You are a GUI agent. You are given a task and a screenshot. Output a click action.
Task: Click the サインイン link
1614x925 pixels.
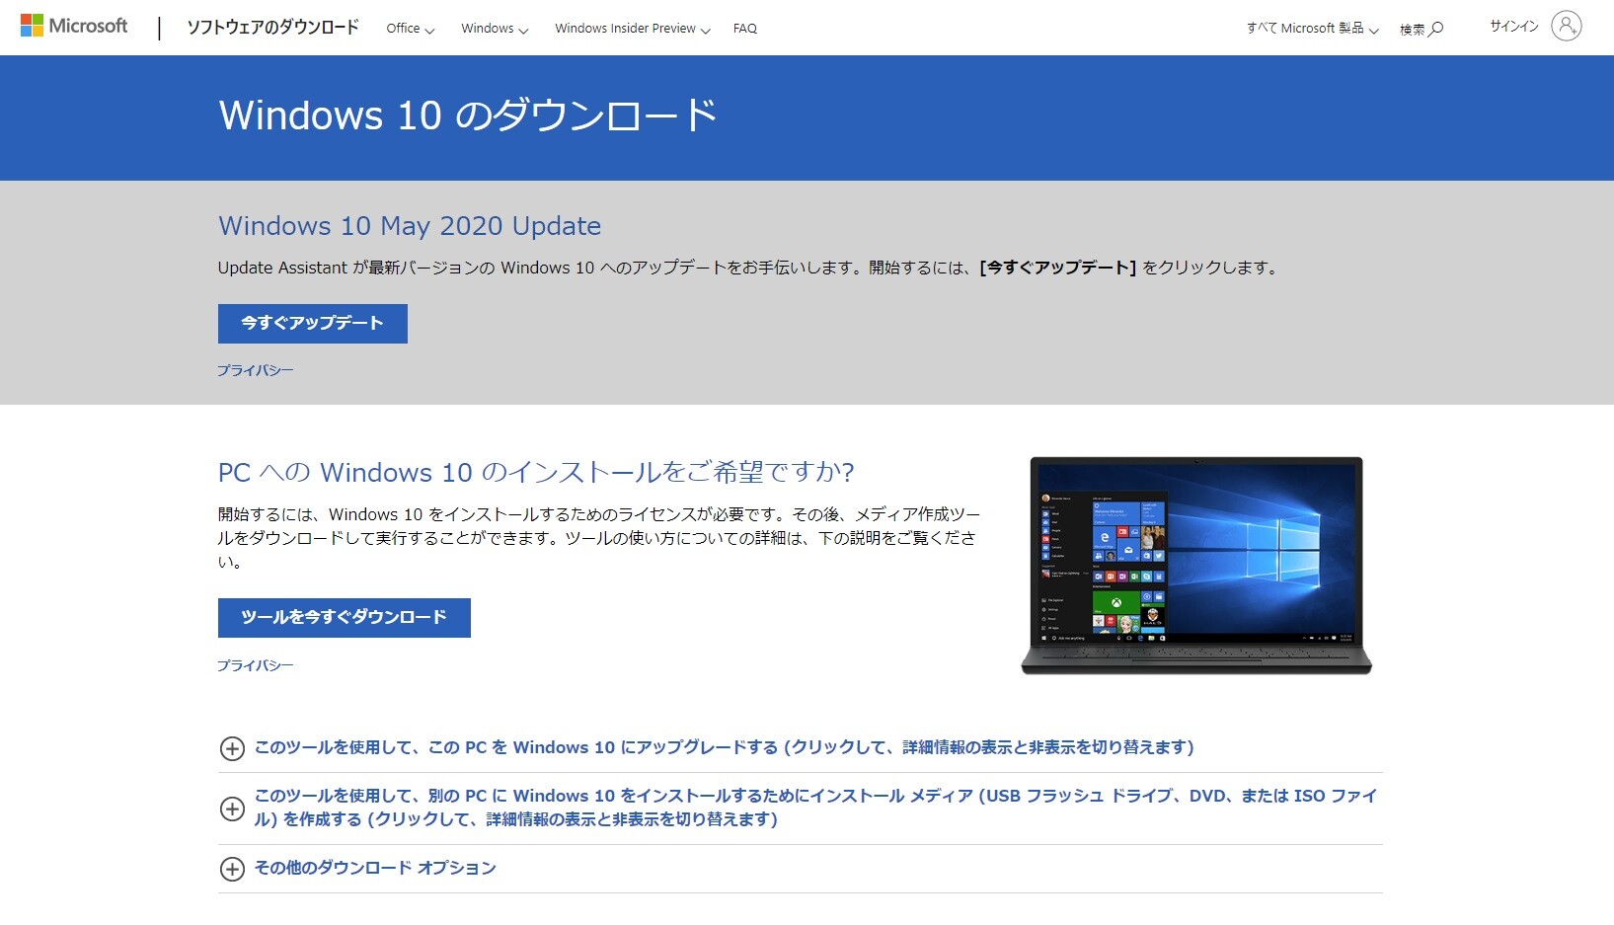pyautogui.click(x=1514, y=27)
